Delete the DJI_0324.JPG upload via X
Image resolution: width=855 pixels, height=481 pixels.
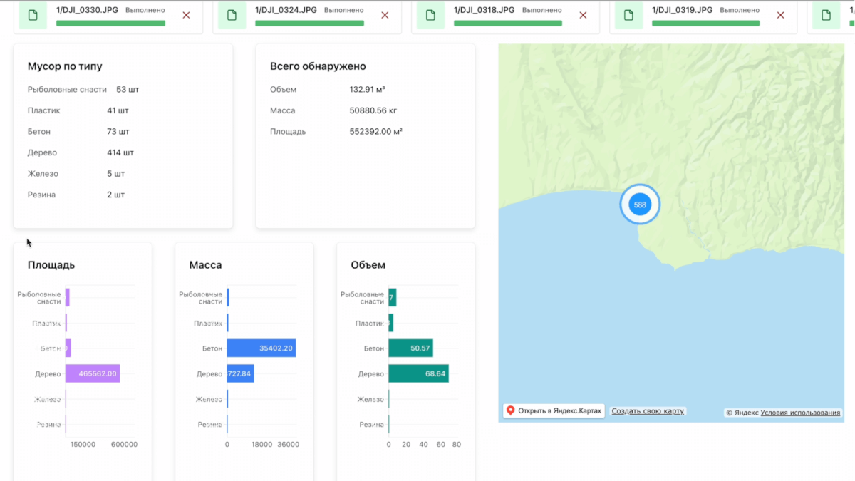tap(385, 15)
